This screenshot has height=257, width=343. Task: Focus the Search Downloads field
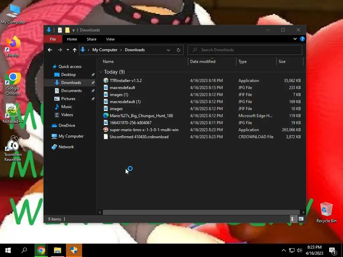245,50
